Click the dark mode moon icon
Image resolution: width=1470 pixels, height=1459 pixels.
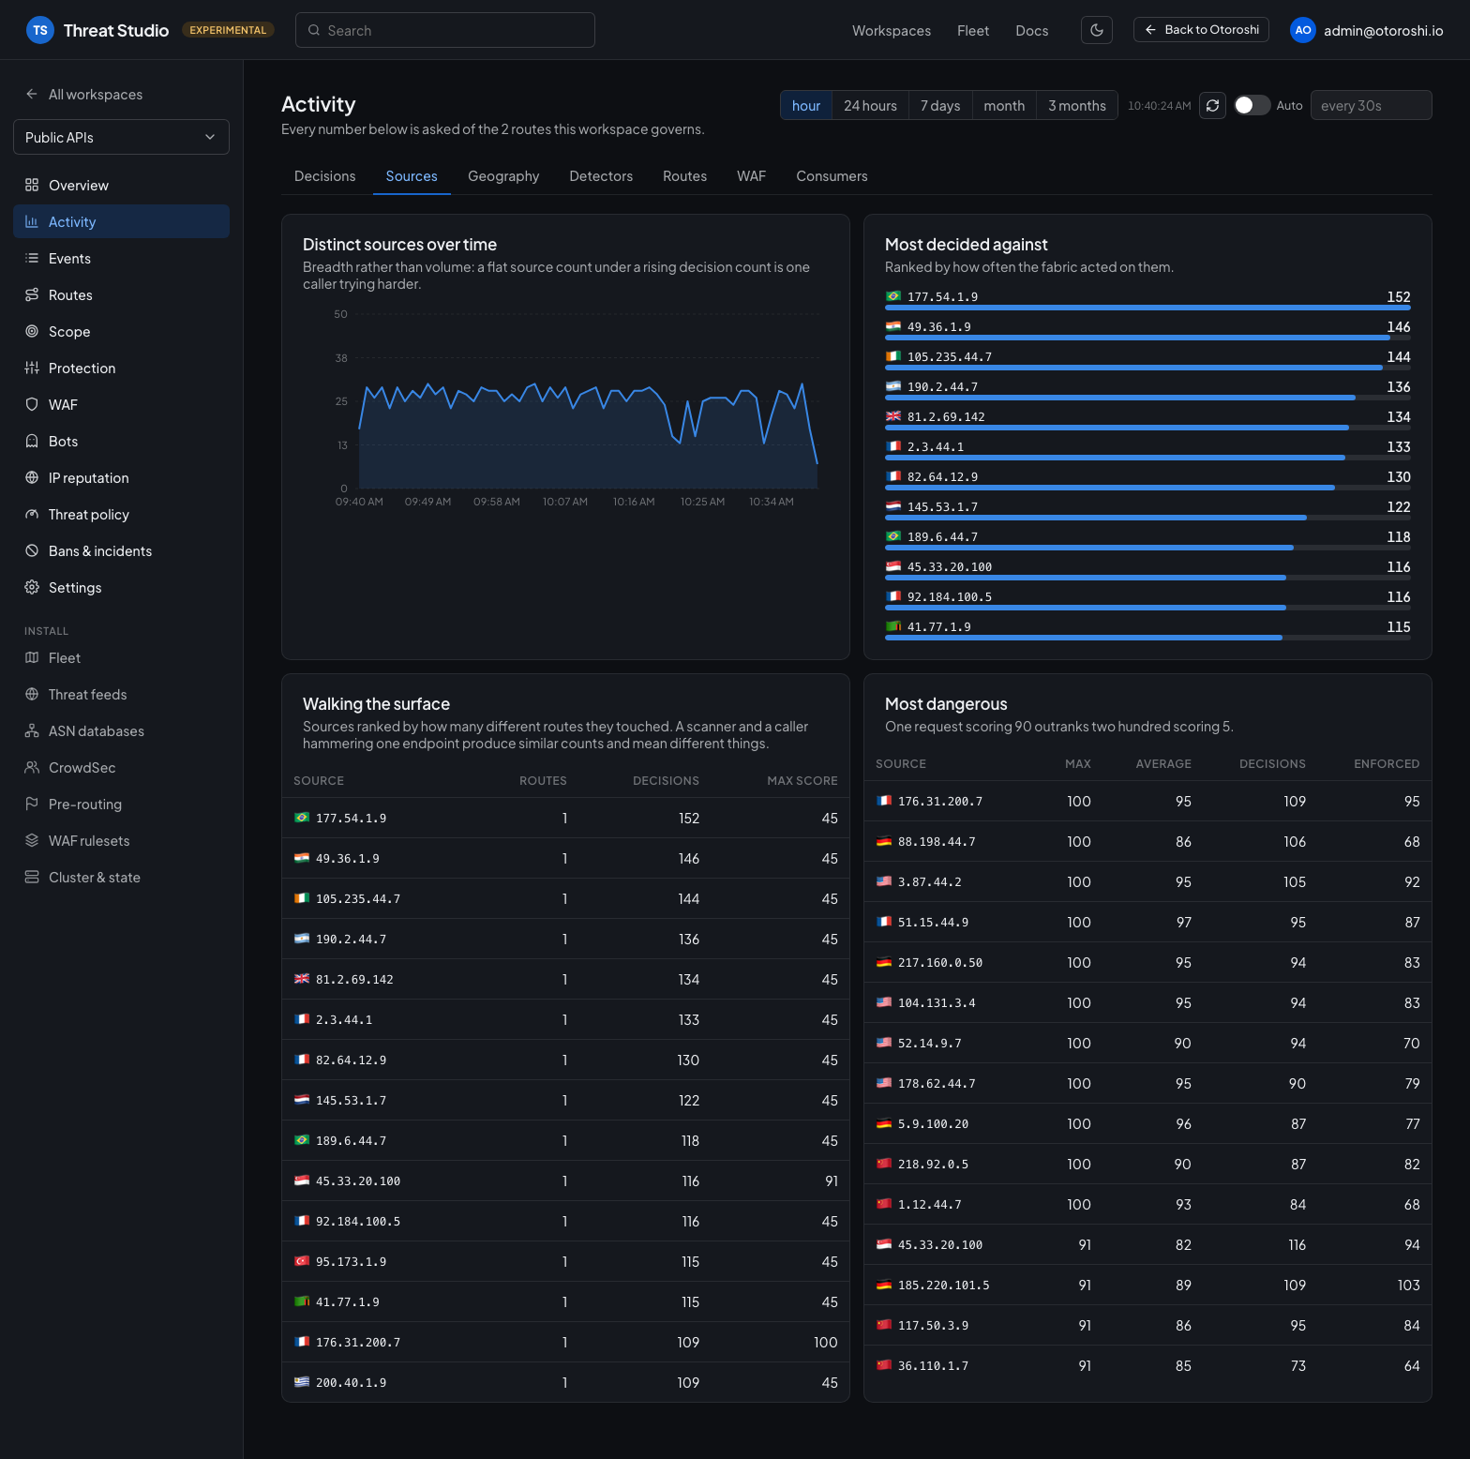[x=1097, y=30]
